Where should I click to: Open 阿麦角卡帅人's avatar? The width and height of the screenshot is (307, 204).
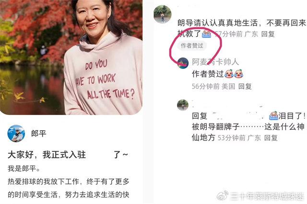click(183, 63)
